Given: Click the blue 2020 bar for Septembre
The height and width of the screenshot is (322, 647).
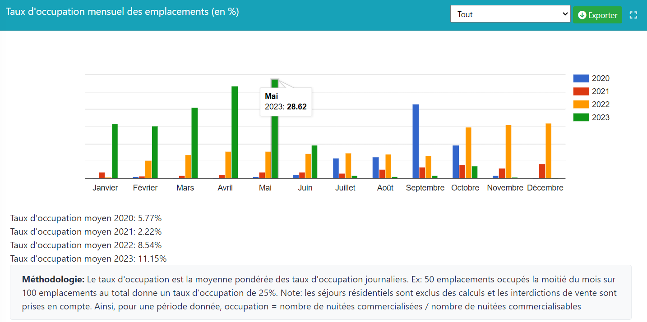Looking at the screenshot, I should coord(416,141).
